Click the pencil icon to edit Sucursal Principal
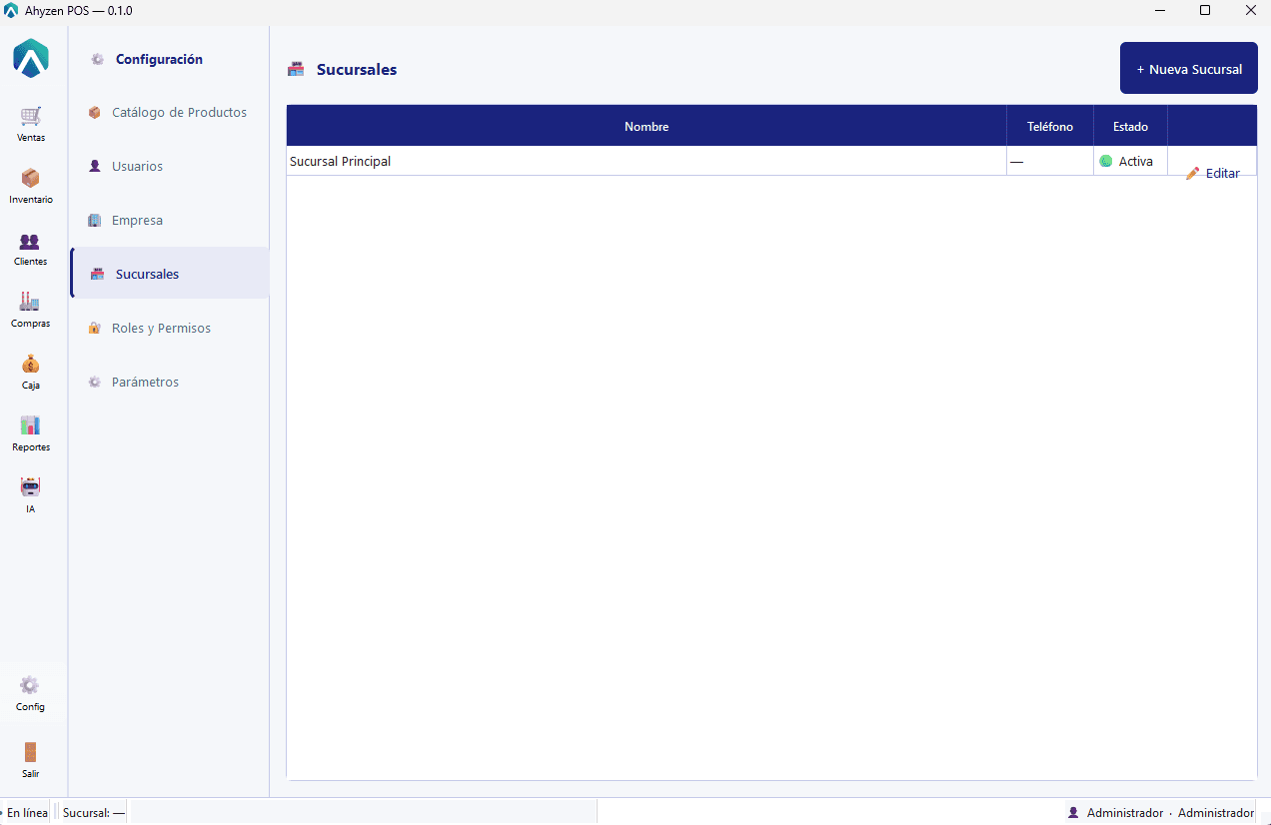 pyautogui.click(x=1192, y=174)
